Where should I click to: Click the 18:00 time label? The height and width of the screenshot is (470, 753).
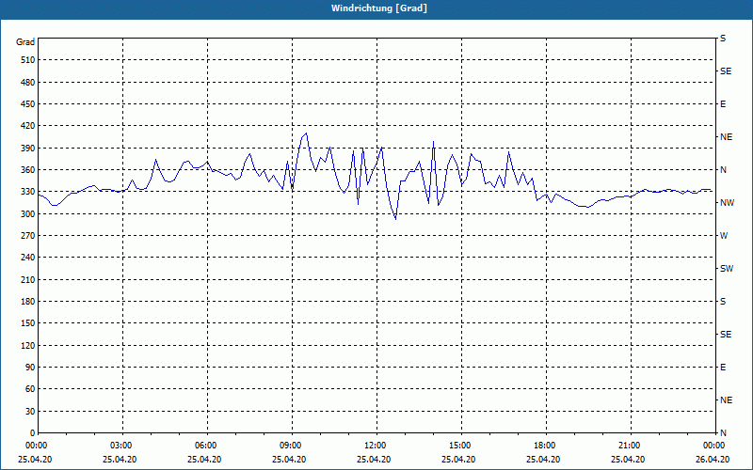click(x=546, y=446)
